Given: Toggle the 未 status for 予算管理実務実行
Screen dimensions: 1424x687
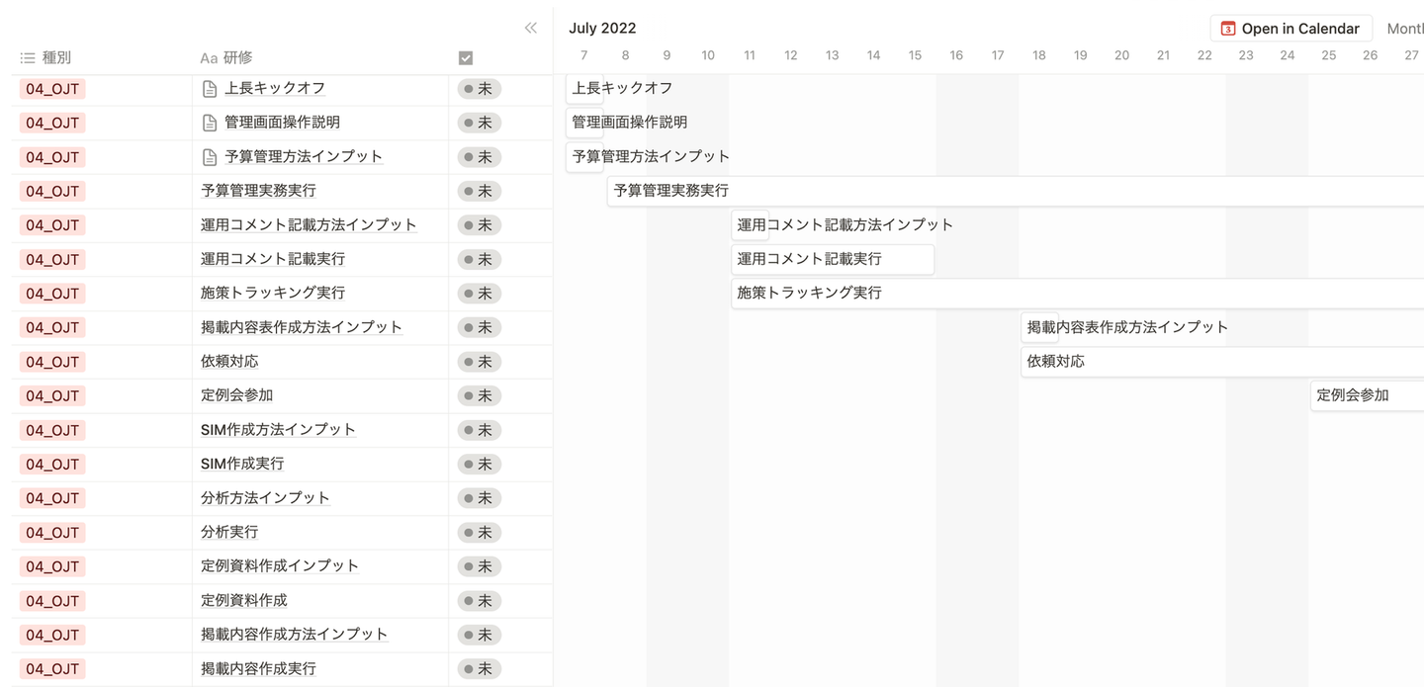Looking at the screenshot, I should pyautogui.click(x=479, y=191).
